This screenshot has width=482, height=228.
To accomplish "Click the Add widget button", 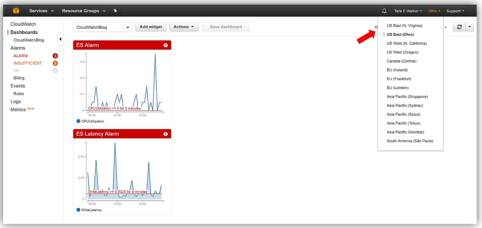I will tap(151, 27).
